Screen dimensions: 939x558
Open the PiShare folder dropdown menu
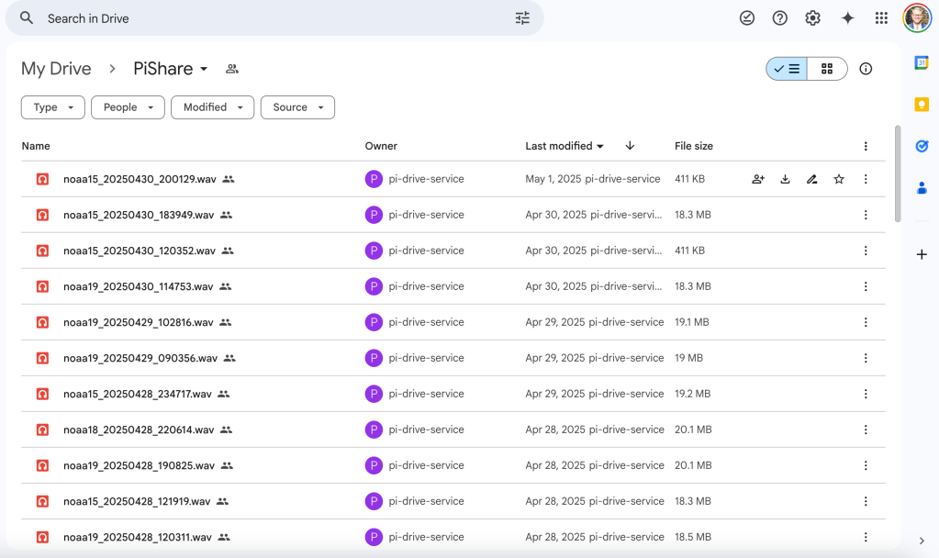coord(204,69)
